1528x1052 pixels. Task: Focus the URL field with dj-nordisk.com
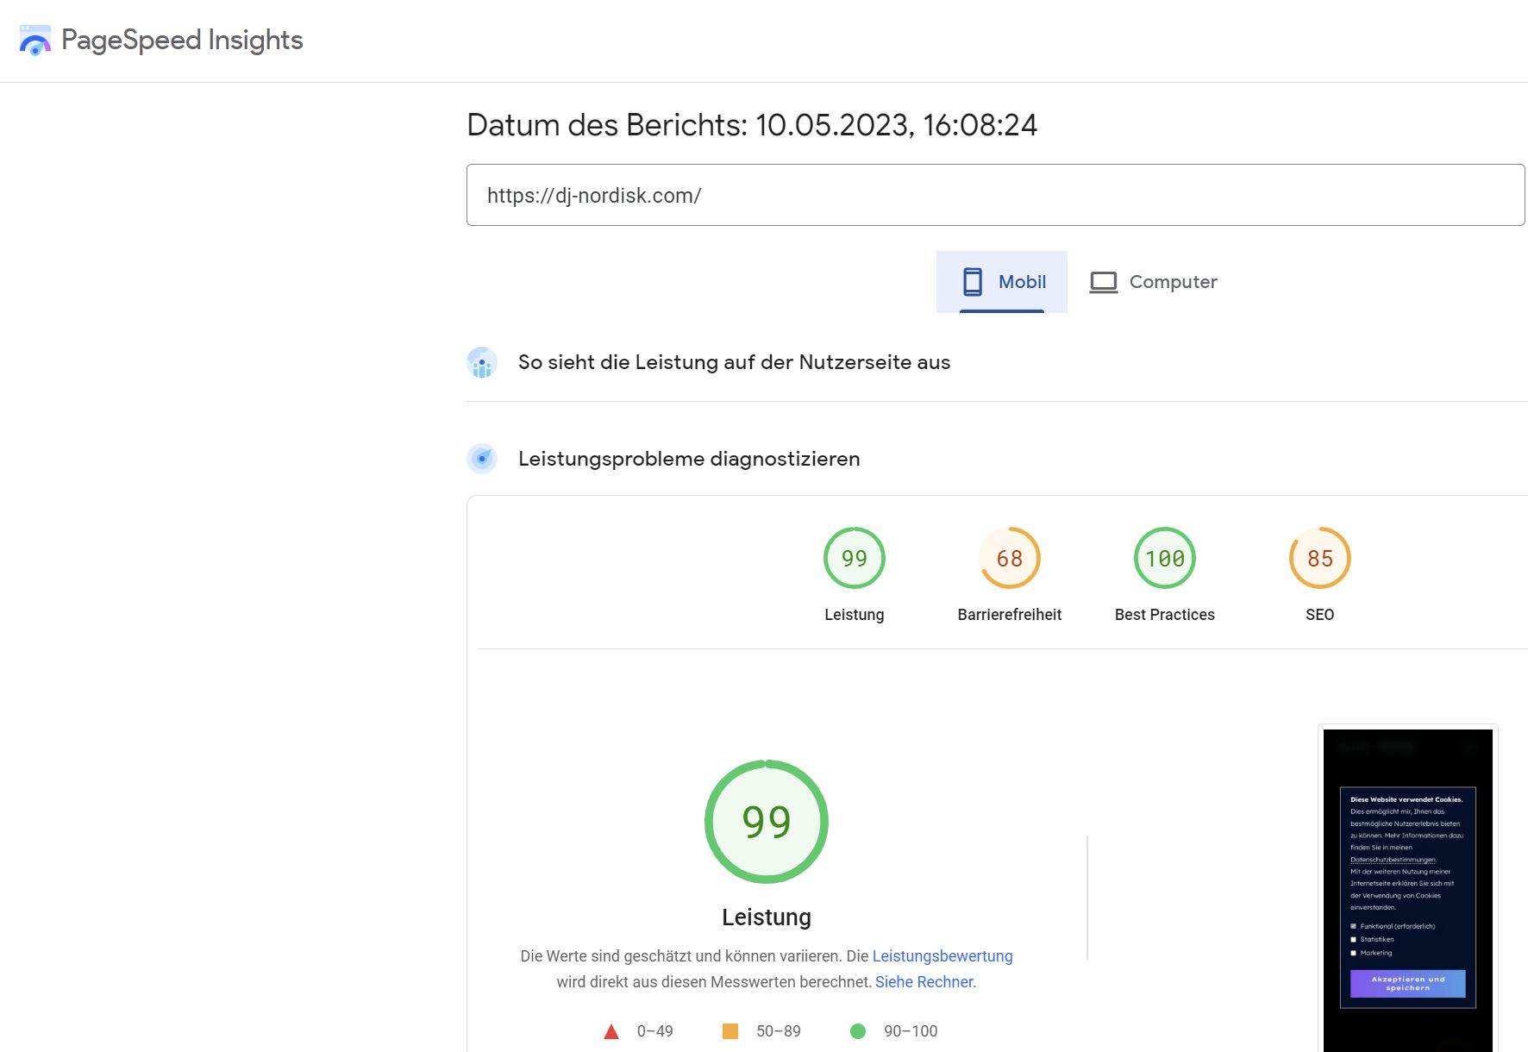pyautogui.click(x=995, y=195)
